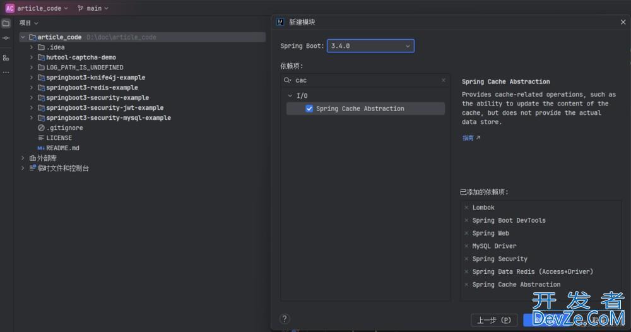Viewport: 631px width, 332px height.
Task: Remove Spring Boot DevTools dependency
Action: [466, 220]
